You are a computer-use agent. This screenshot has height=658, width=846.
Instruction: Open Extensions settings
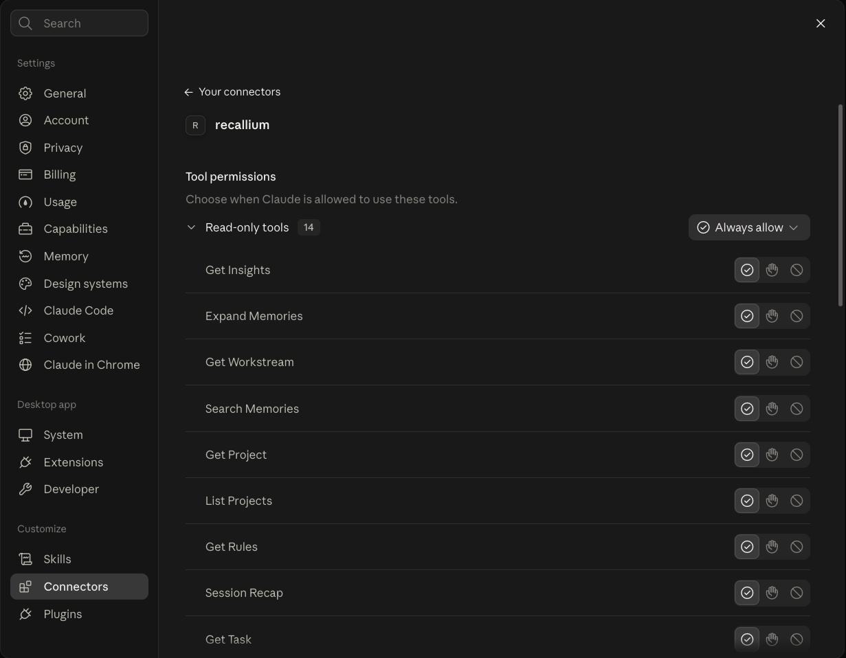(79, 462)
